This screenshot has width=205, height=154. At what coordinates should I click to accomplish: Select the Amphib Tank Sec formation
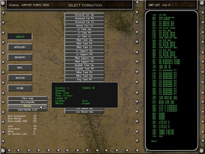coord(85,65)
